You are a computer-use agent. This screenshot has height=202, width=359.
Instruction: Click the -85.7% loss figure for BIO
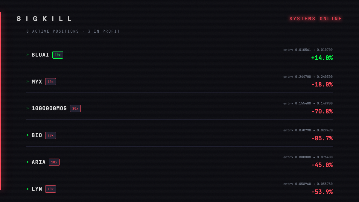[322, 138]
